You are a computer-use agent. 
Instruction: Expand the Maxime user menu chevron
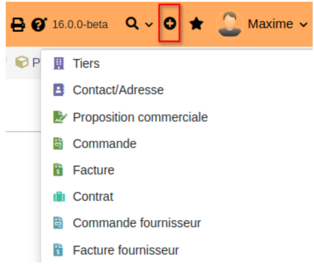click(303, 25)
